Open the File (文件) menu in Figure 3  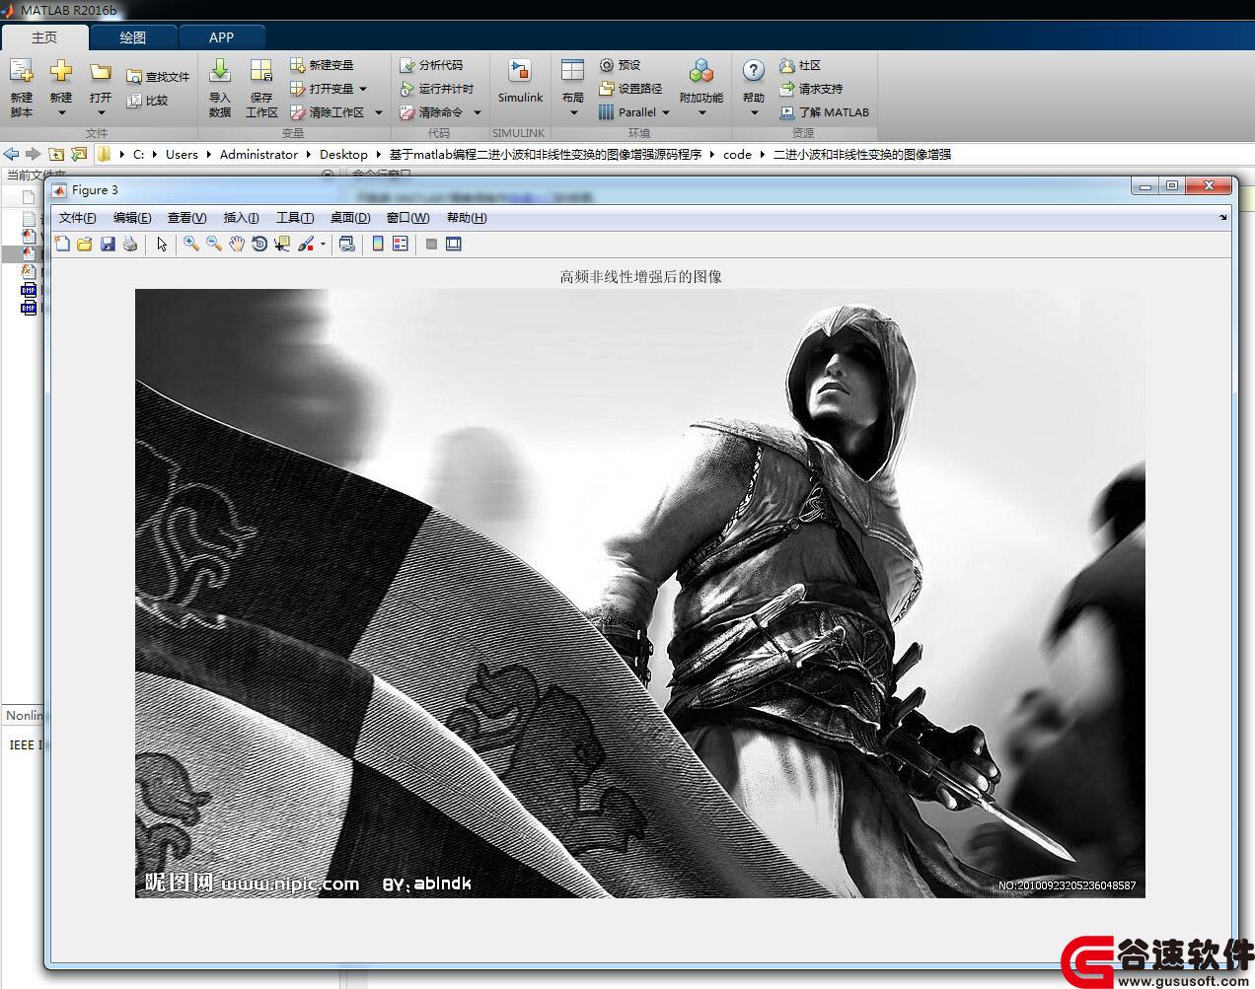77,218
